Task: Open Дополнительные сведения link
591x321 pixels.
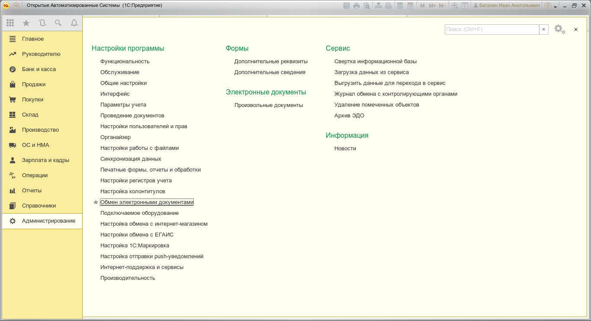Action: pos(270,72)
